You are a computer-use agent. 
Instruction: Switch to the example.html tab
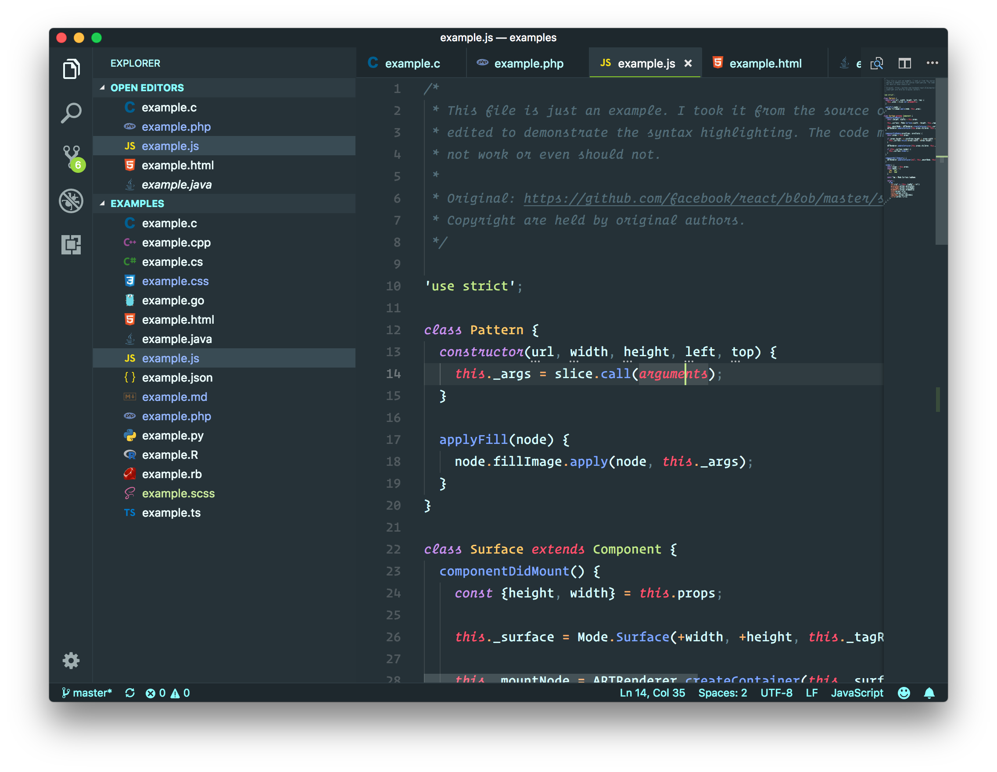(x=765, y=64)
